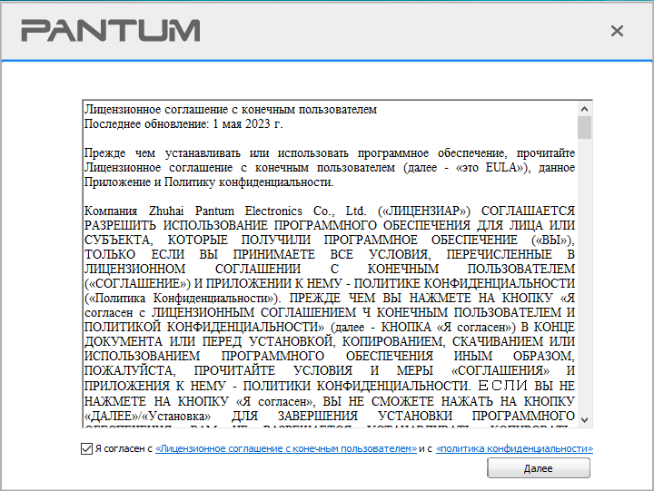Click the text "Приложение и Политику конфиденциальности."
The height and width of the screenshot is (491, 654).
click(x=209, y=182)
